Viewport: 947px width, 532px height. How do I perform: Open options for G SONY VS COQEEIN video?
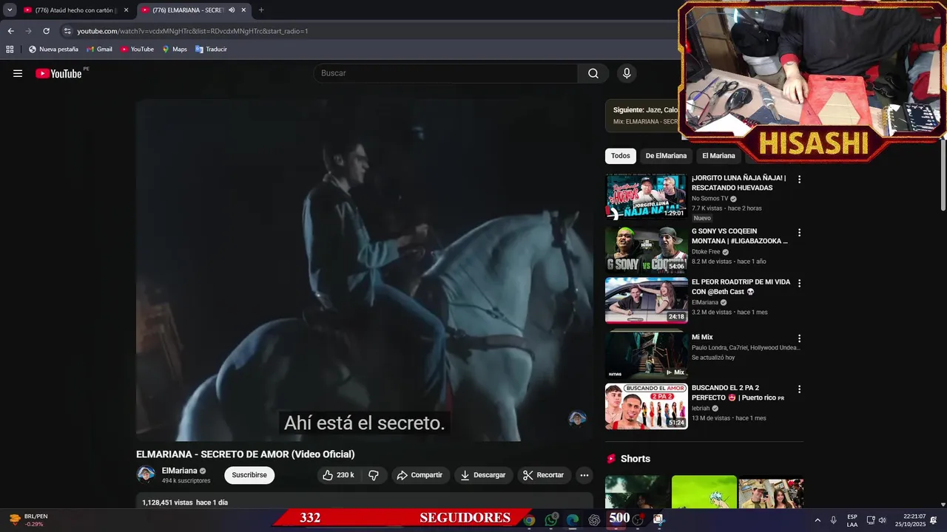[x=799, y=233]
